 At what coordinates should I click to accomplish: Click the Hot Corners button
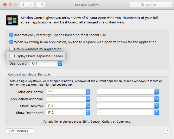pyautogui.click(x=20, y=131)
